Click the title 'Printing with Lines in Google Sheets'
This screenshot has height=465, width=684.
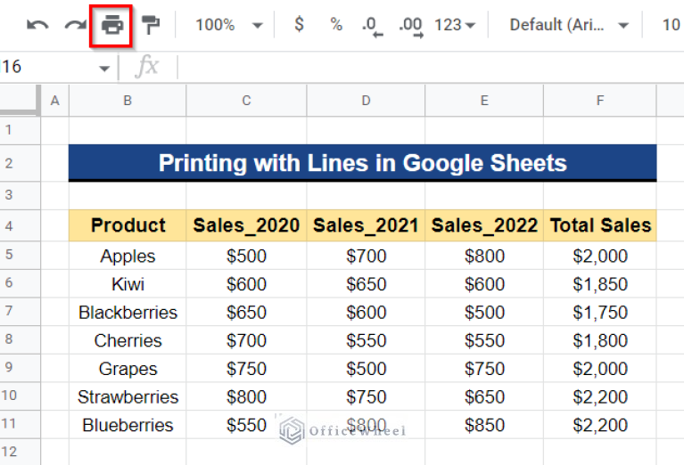(x=362, y=163)
